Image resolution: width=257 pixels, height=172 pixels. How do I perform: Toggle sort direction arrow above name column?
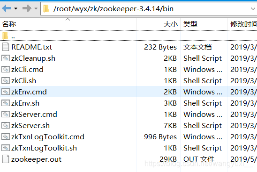[68, 20]
